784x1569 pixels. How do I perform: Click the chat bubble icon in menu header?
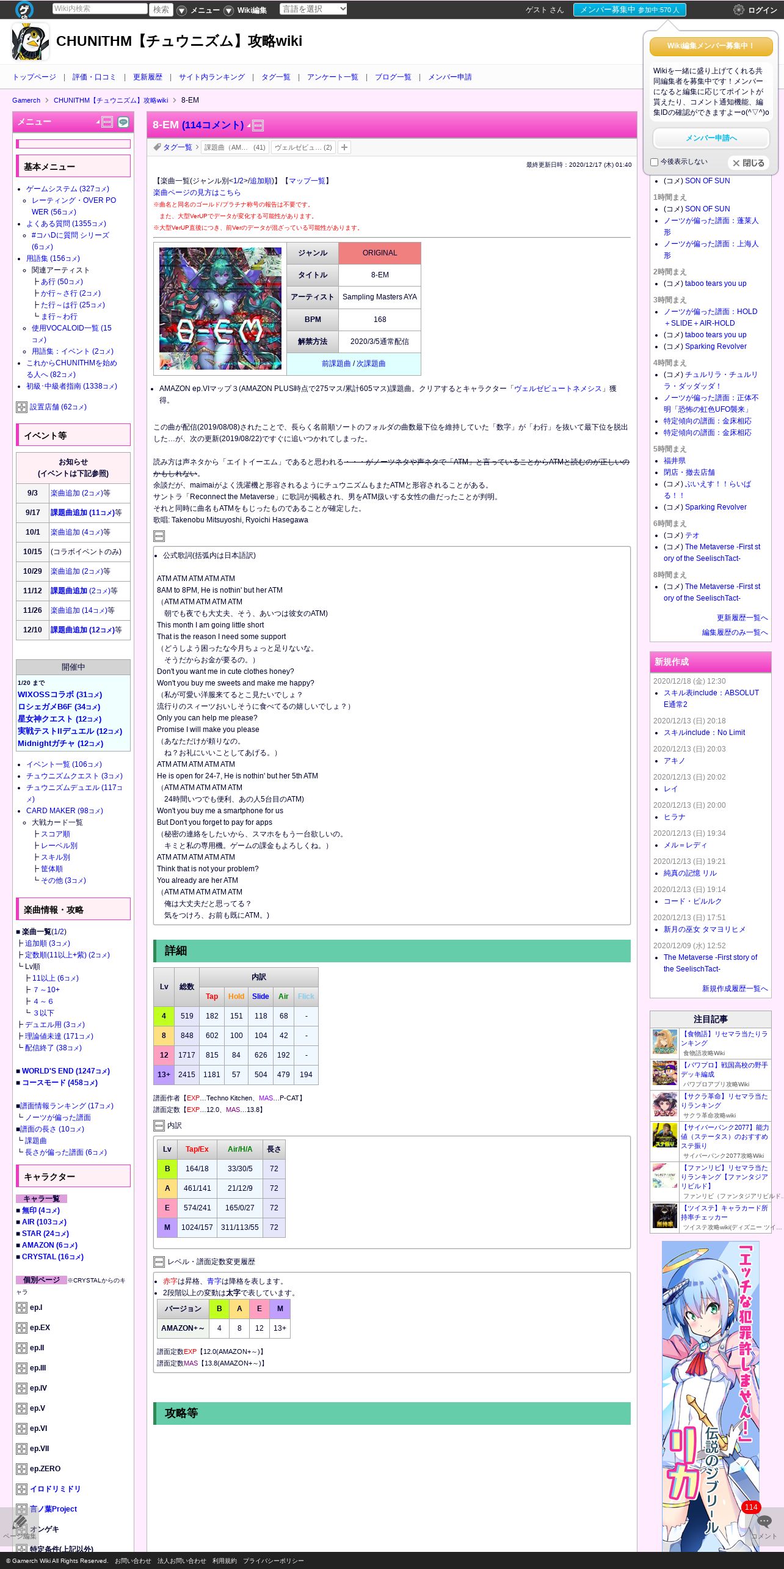point(123,122)
